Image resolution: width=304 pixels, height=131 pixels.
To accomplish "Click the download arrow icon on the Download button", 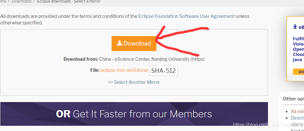I will click(x=119, y=43).
